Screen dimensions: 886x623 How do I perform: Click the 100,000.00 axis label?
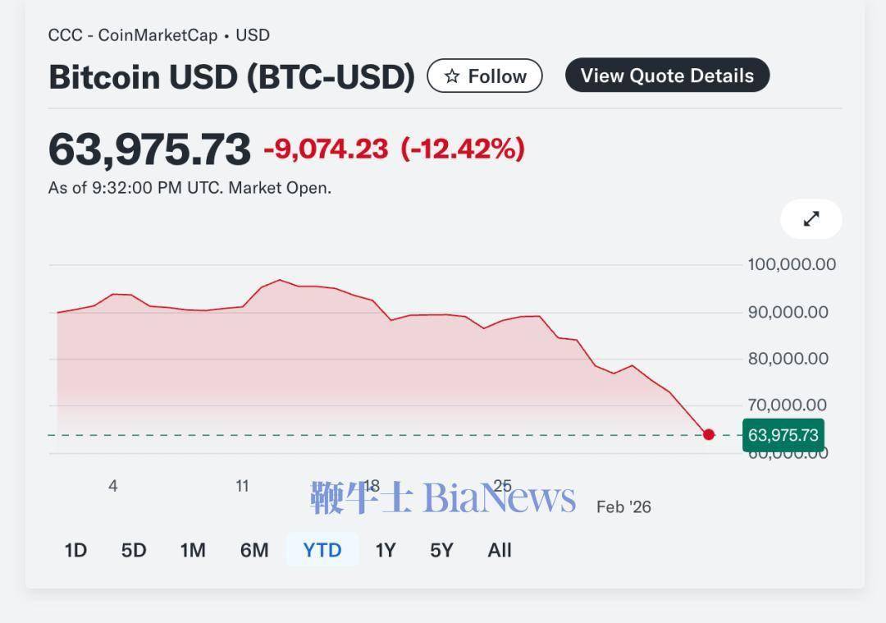coord(791,264)
